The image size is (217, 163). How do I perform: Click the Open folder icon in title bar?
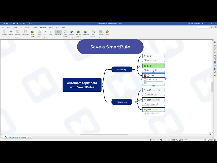pyautogui.click(x=7, y=24)
